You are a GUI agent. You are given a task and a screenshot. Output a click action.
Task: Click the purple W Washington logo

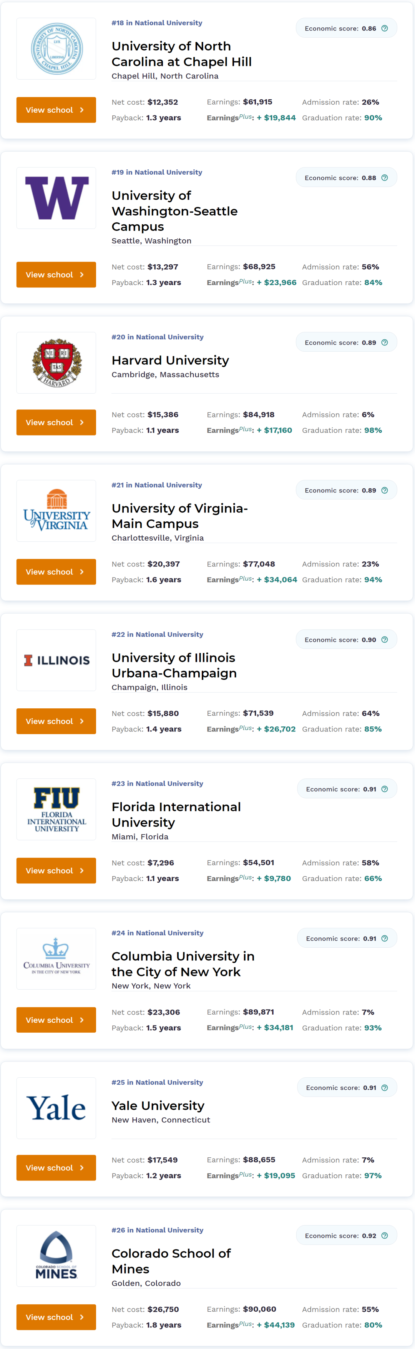(x=56, y=198)
